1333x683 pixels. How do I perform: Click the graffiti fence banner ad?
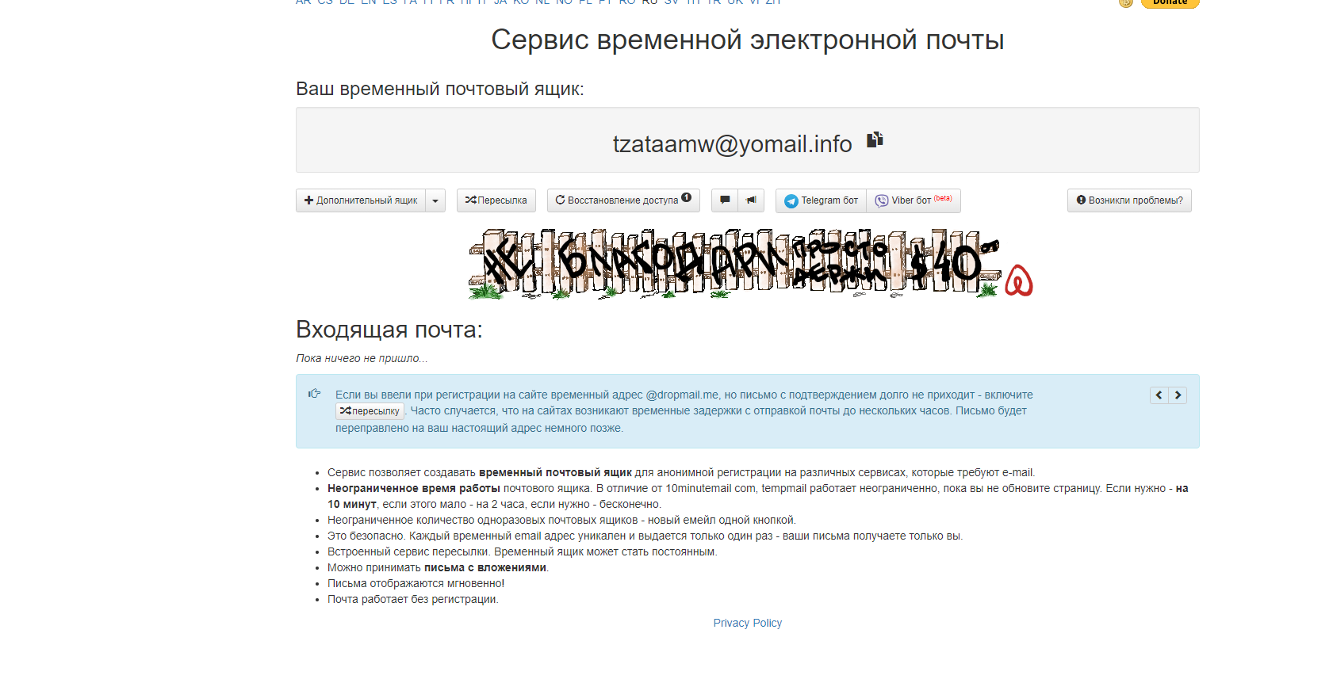[734, 264]
